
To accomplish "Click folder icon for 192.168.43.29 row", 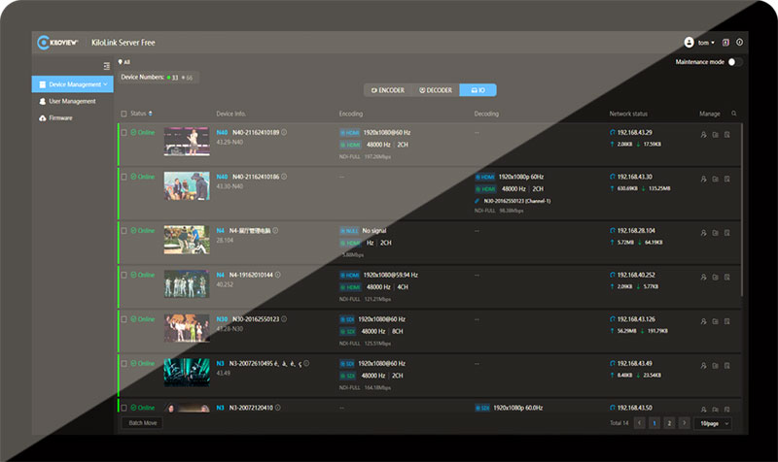I will [716, 135].
